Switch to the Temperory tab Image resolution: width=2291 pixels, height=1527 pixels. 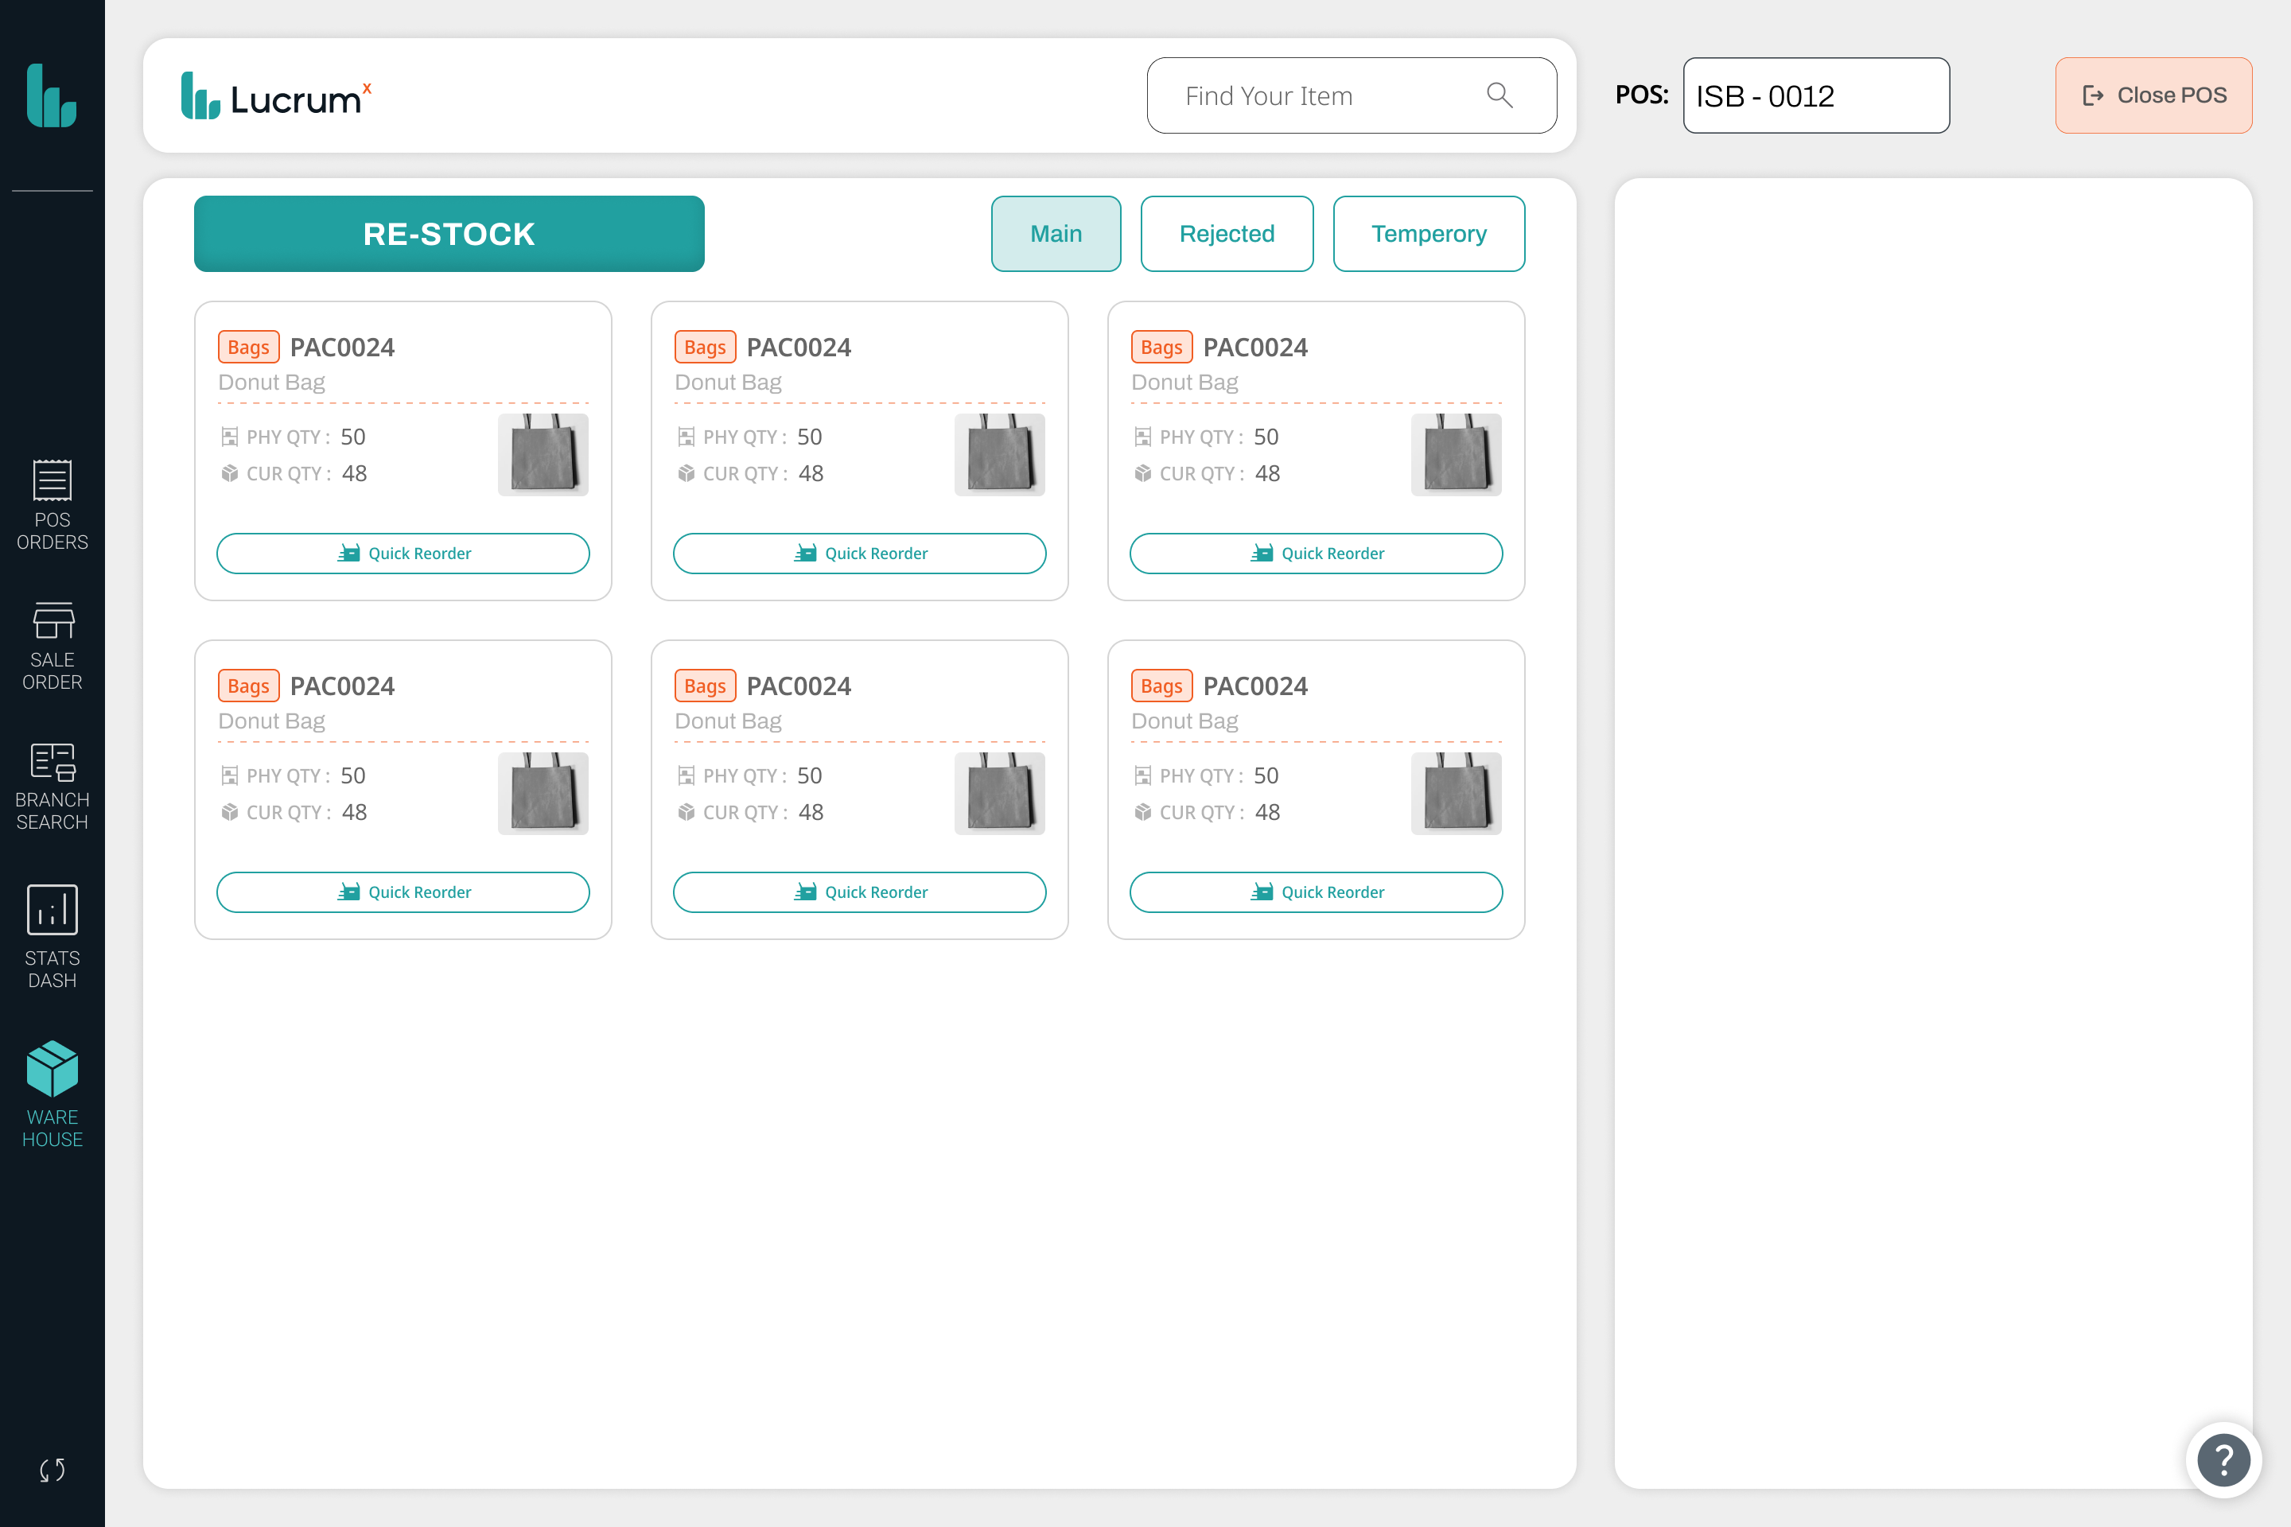pos(1428,234)
